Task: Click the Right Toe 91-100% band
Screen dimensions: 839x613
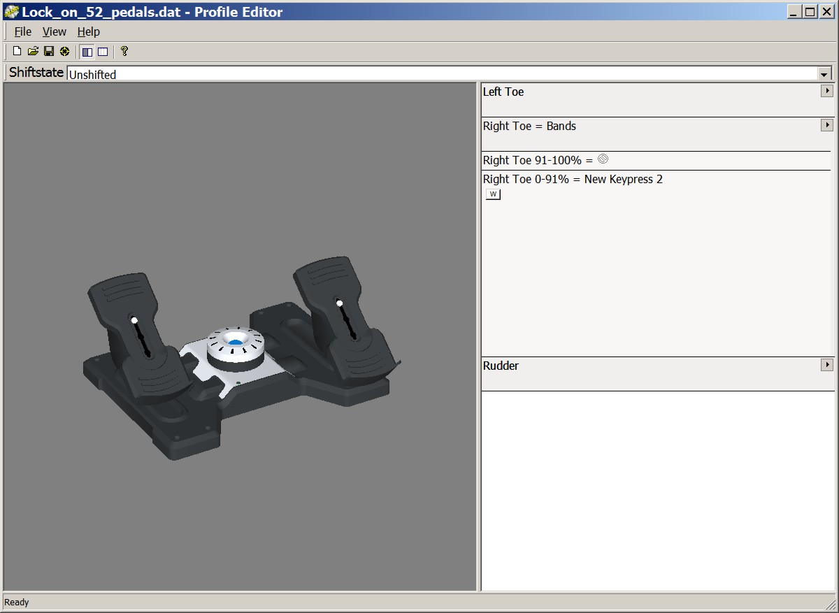Action: click(x=657, y=161)
